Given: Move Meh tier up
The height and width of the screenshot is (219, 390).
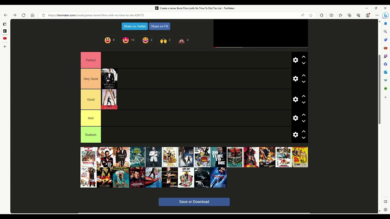Looking at the screenshot, I should point(303,115).
